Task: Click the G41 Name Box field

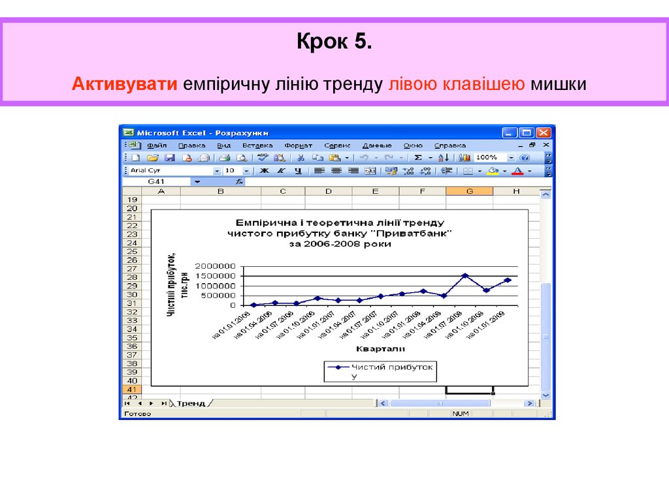Action: [x=156, y=181]
